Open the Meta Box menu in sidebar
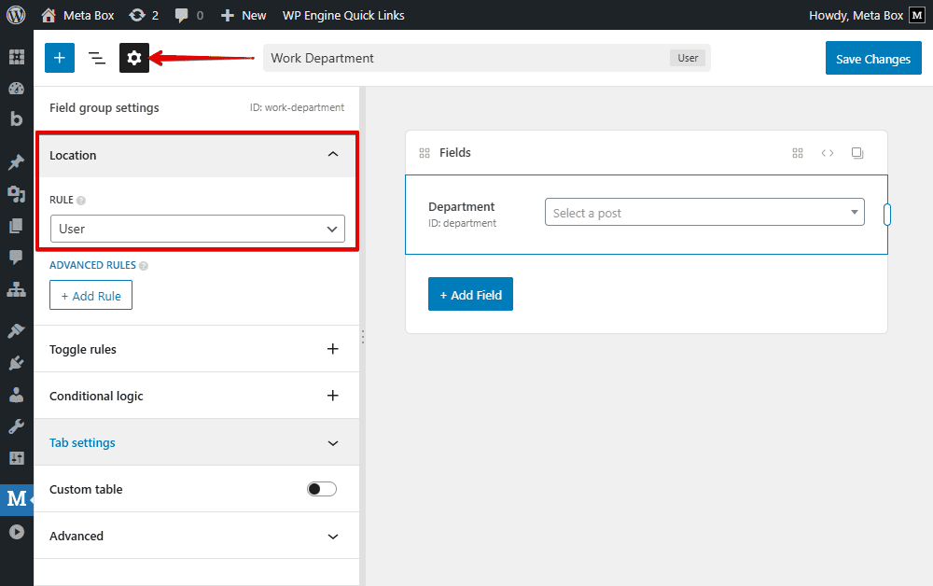 [16, 498]
